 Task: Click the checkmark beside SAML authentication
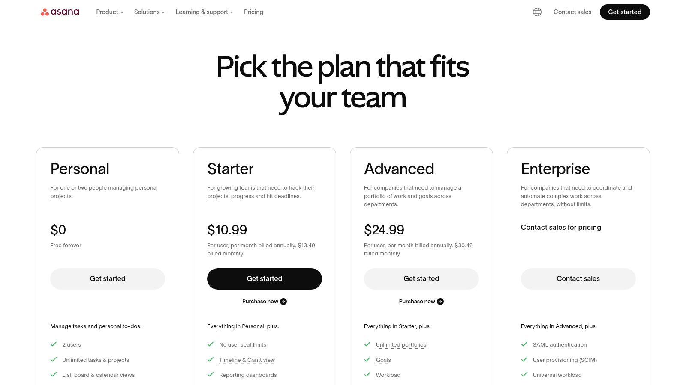pyautogui.click(x=524, y=344)
